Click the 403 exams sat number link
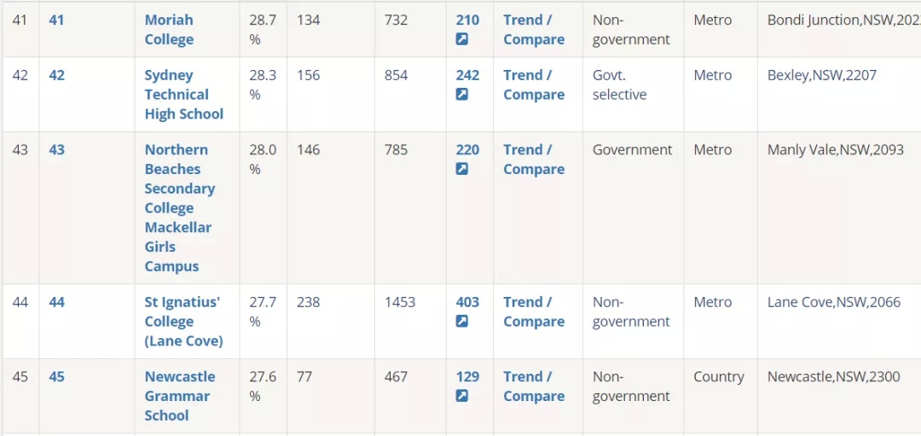Viewport: 921px width, 436px height. point(467,302)
